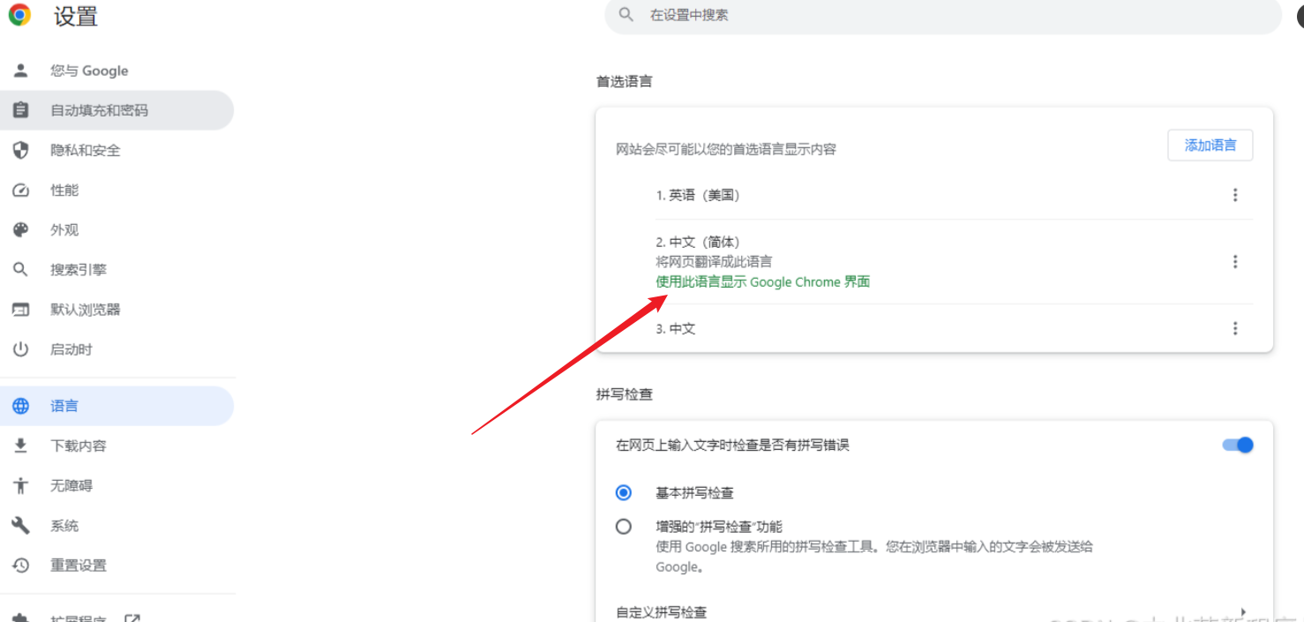Open 您与 Google settings section

(x=116, y=71)
